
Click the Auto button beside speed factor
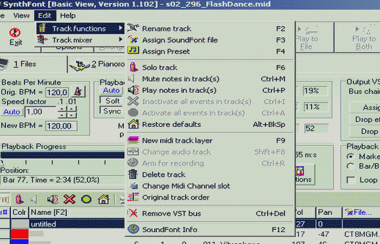pos(11,112)
